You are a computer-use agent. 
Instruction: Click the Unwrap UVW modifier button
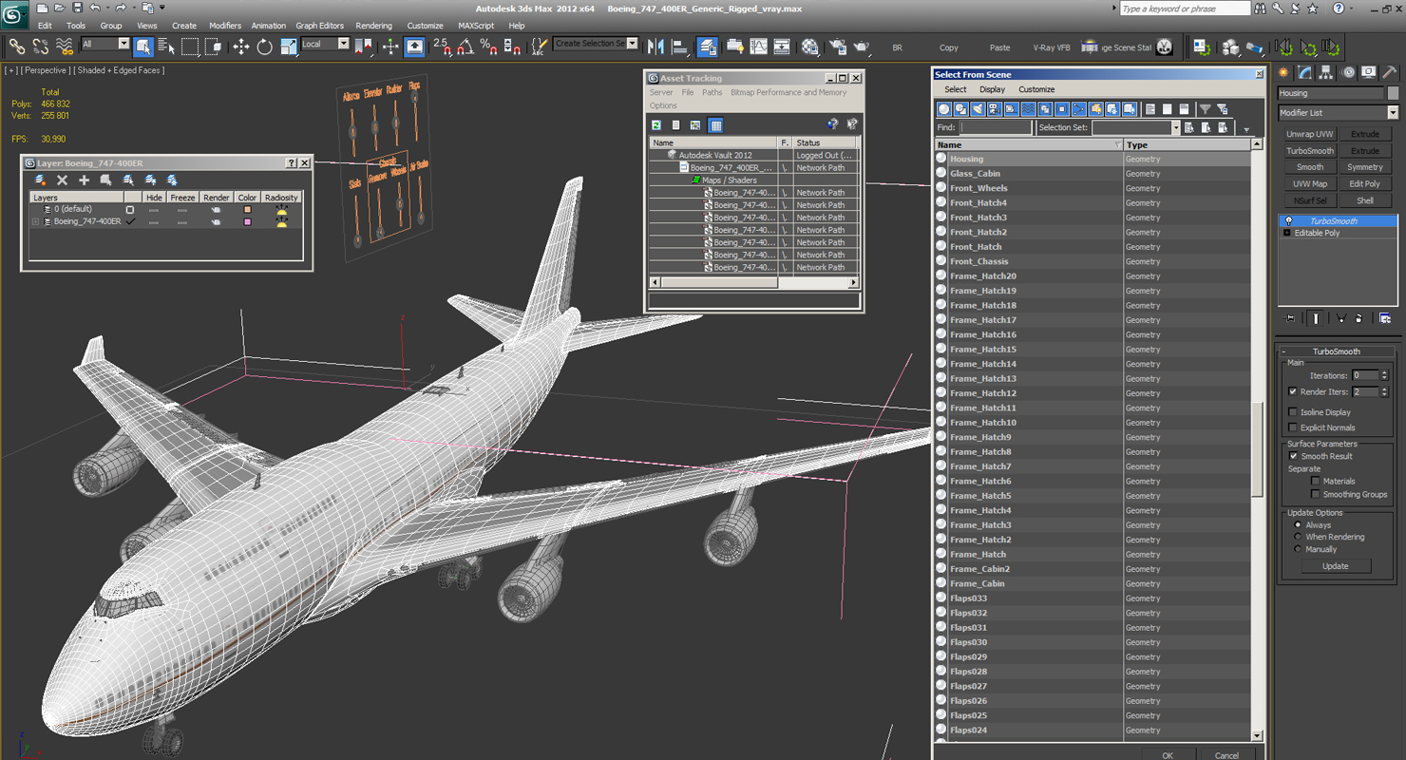[x=1310, y=134]
